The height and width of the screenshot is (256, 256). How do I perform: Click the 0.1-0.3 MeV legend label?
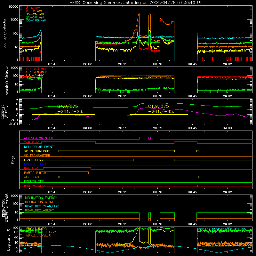point(36,69)
